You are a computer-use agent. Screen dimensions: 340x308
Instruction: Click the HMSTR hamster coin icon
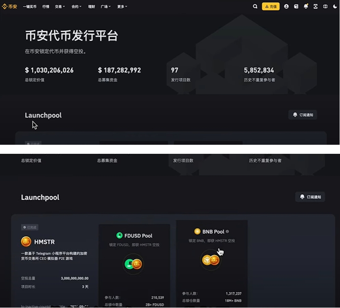pyautogui.click(x=26, y=242)
